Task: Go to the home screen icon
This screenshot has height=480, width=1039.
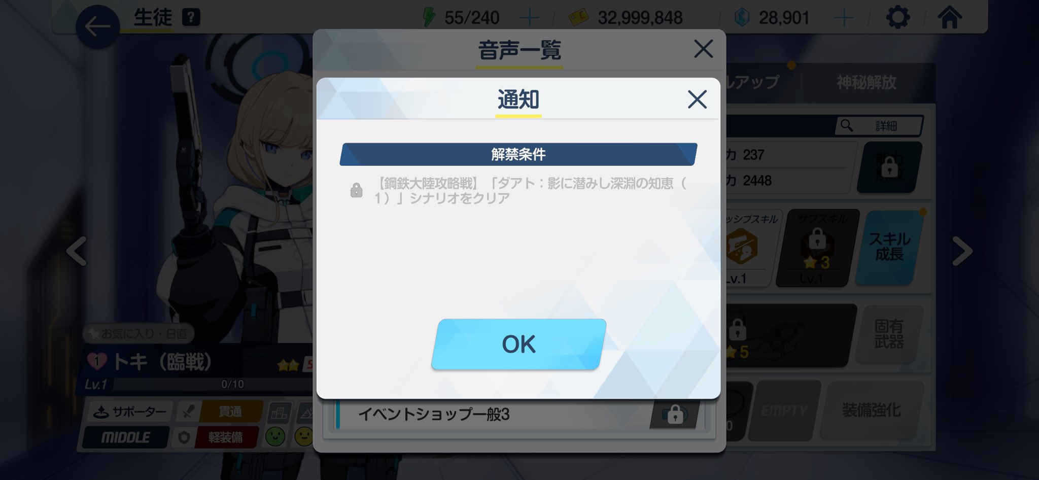Action: pyautogui.click(x=949, y=17)
